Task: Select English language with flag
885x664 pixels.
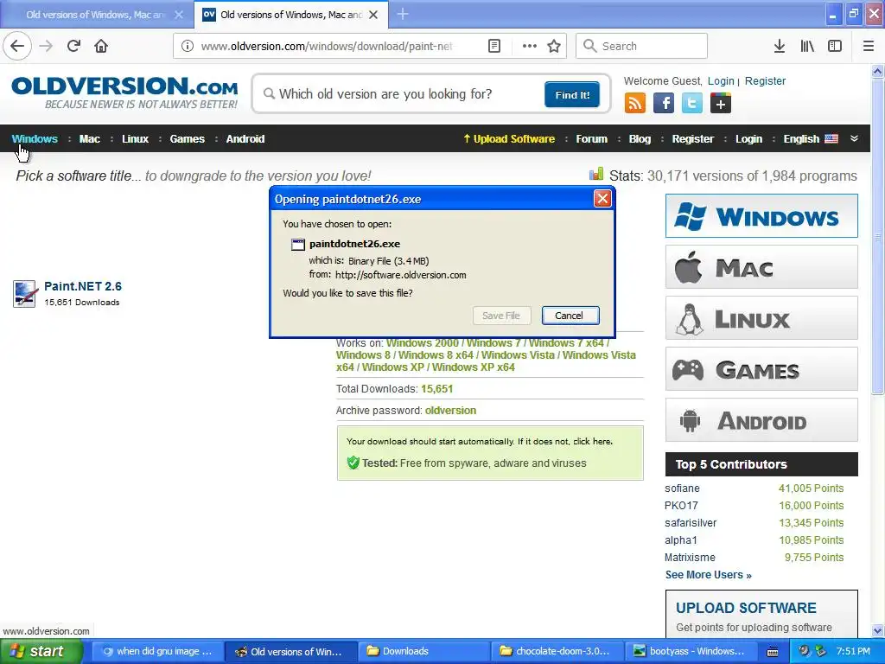Action: coord(811,139)
